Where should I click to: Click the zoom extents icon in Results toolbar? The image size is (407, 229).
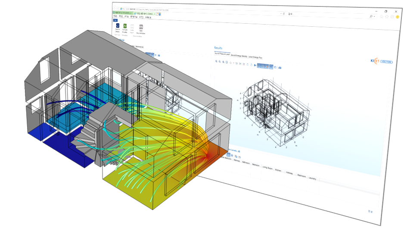tap(227, 63)
